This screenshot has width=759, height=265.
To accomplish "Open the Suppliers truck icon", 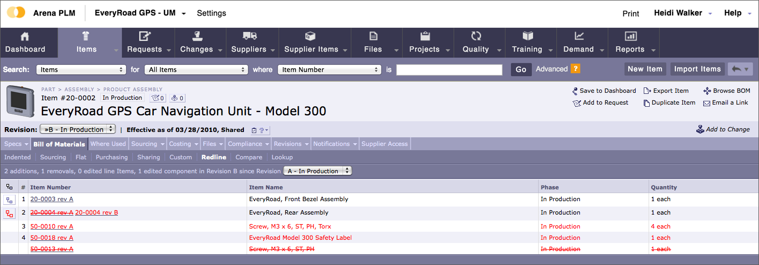I will [x=249, y=36].
